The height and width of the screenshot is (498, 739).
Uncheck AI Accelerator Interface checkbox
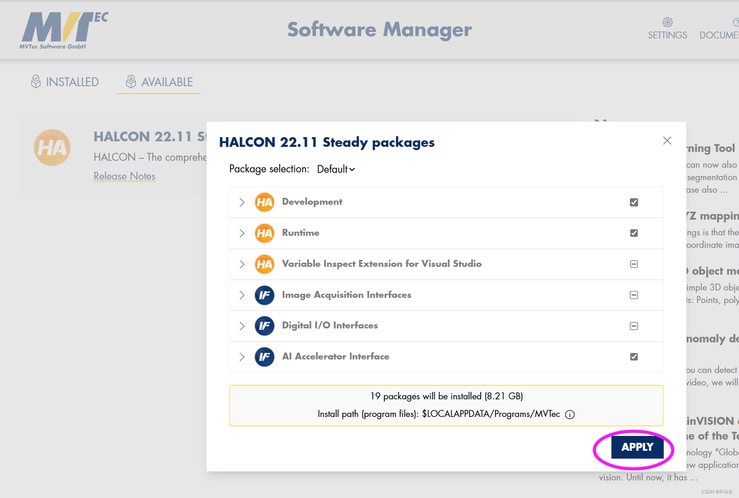pyautogui.click(x=634, y=357)
